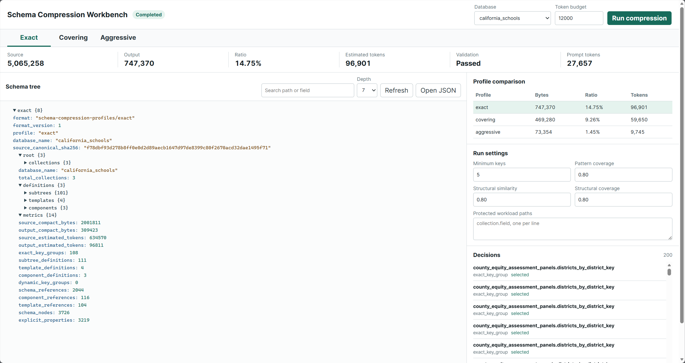The height and width of the screenshot is (363, 685).
Task: Collapse the metrics {14} node
Action: [20, 215]
